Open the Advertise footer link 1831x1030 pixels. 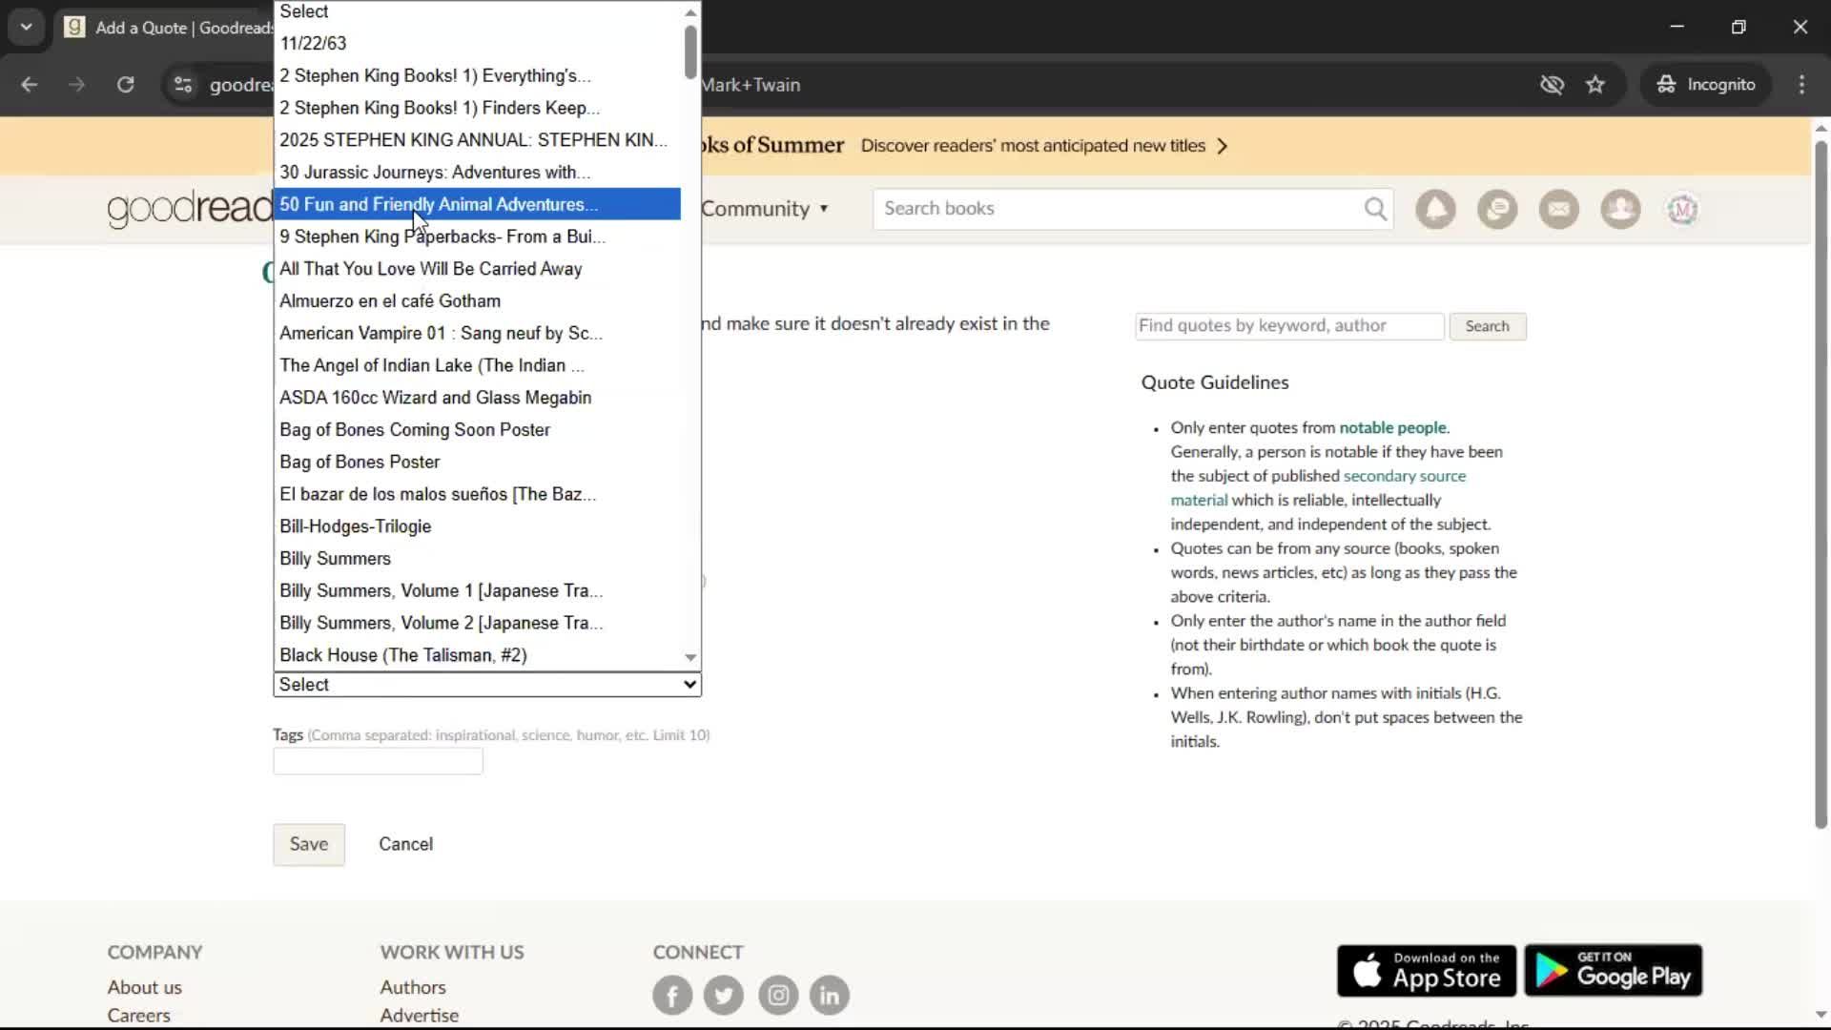420,1016
